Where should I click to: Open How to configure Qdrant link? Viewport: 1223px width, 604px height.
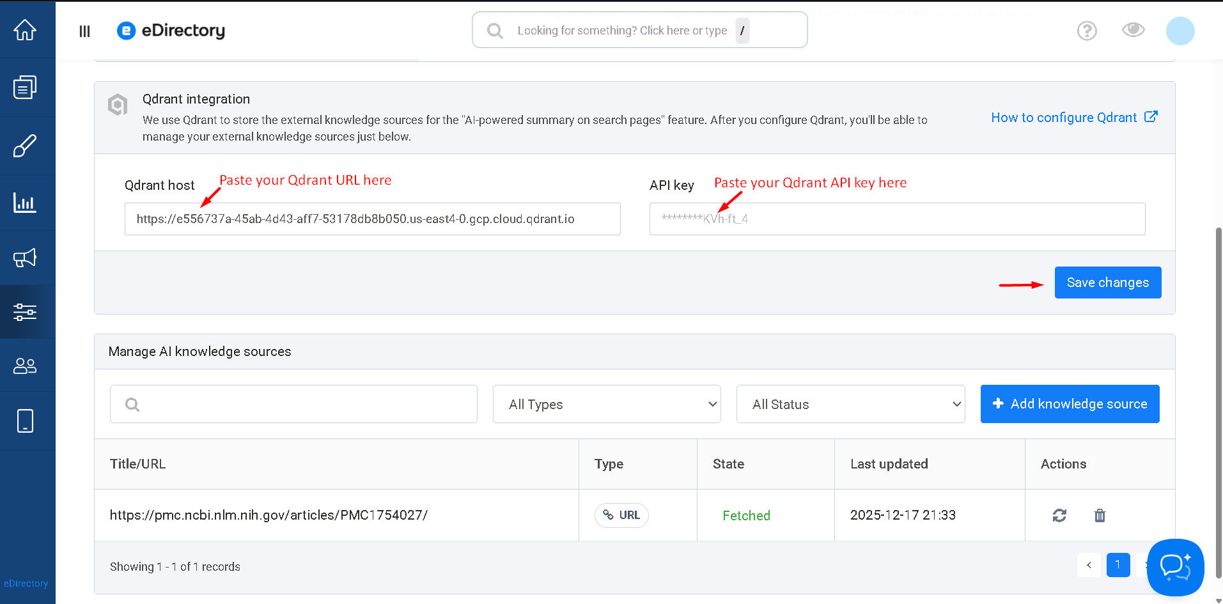point(1074,118)
